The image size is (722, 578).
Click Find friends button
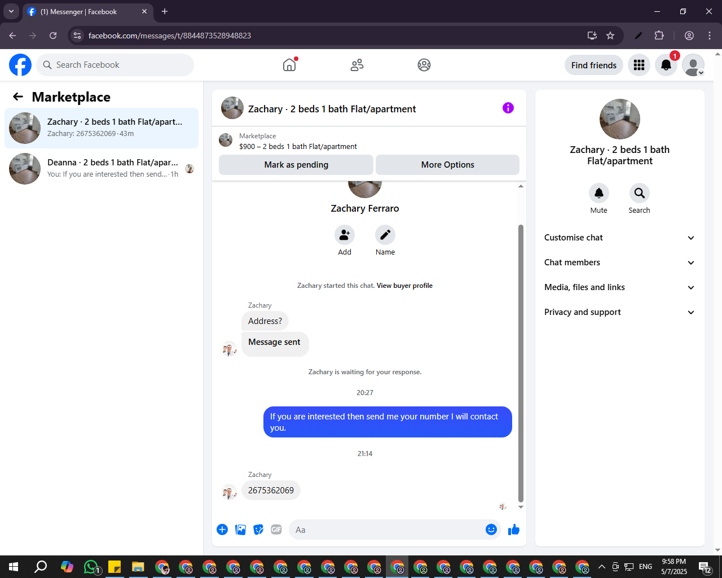click(594, 65)
